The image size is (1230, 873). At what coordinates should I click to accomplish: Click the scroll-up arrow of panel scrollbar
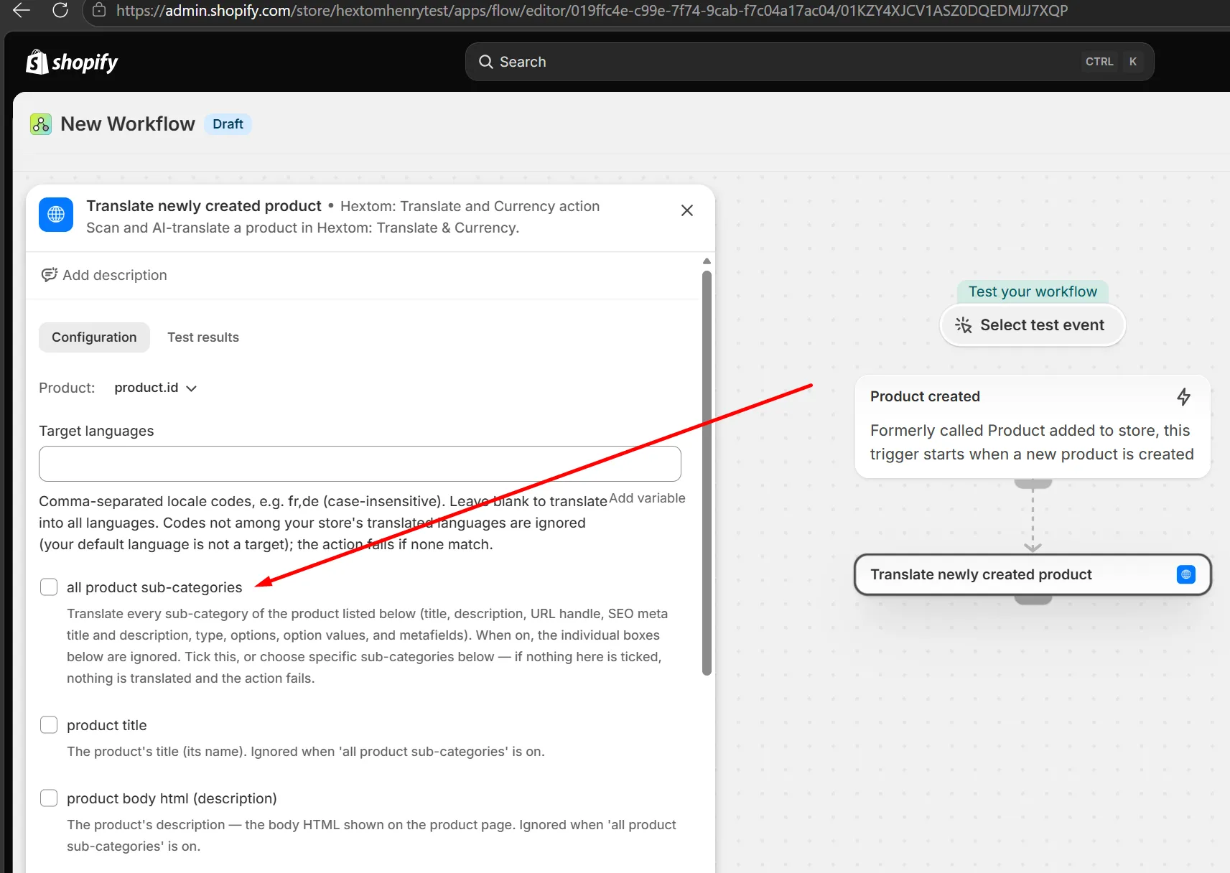click(707, 261)
